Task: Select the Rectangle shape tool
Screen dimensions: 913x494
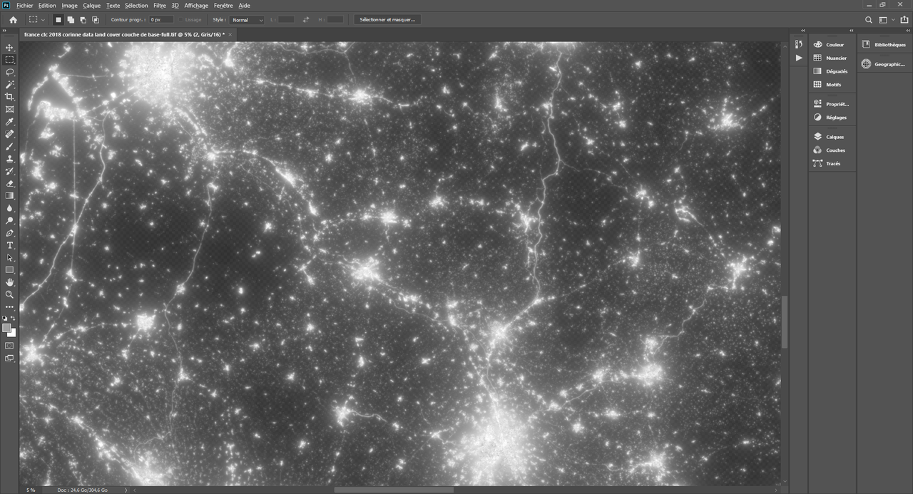Action: click(x=9, y=270)
